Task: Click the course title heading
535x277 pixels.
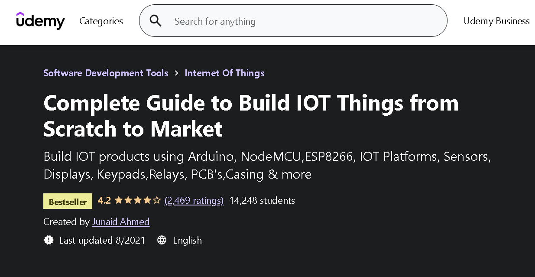Action: (x=251, y=116)
